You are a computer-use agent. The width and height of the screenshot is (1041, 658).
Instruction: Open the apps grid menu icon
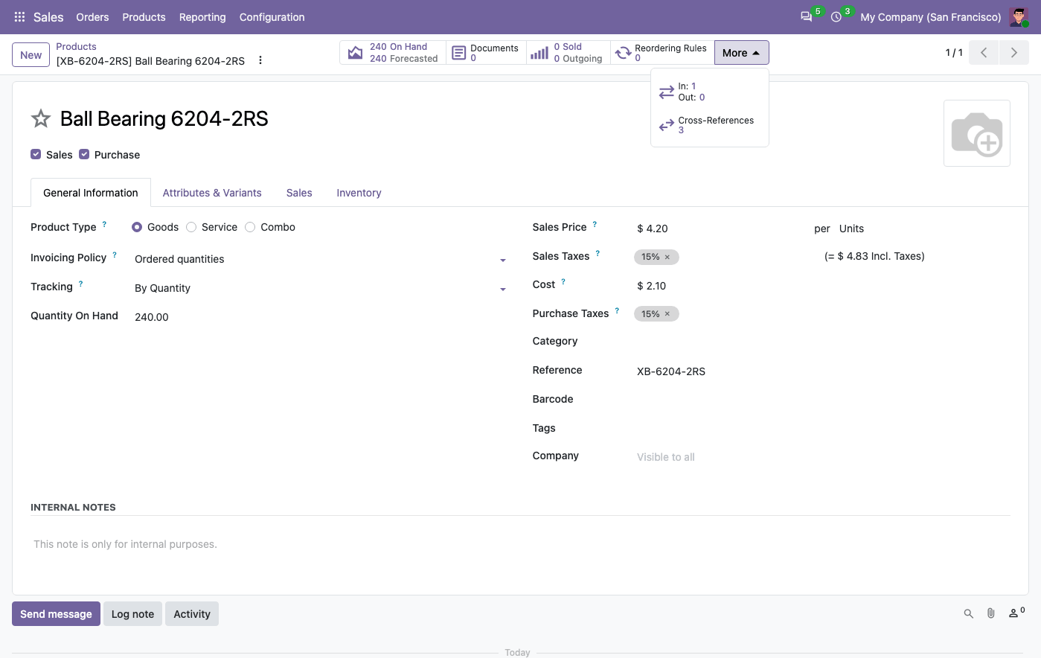pyautogui.click(x=19, y=17)
